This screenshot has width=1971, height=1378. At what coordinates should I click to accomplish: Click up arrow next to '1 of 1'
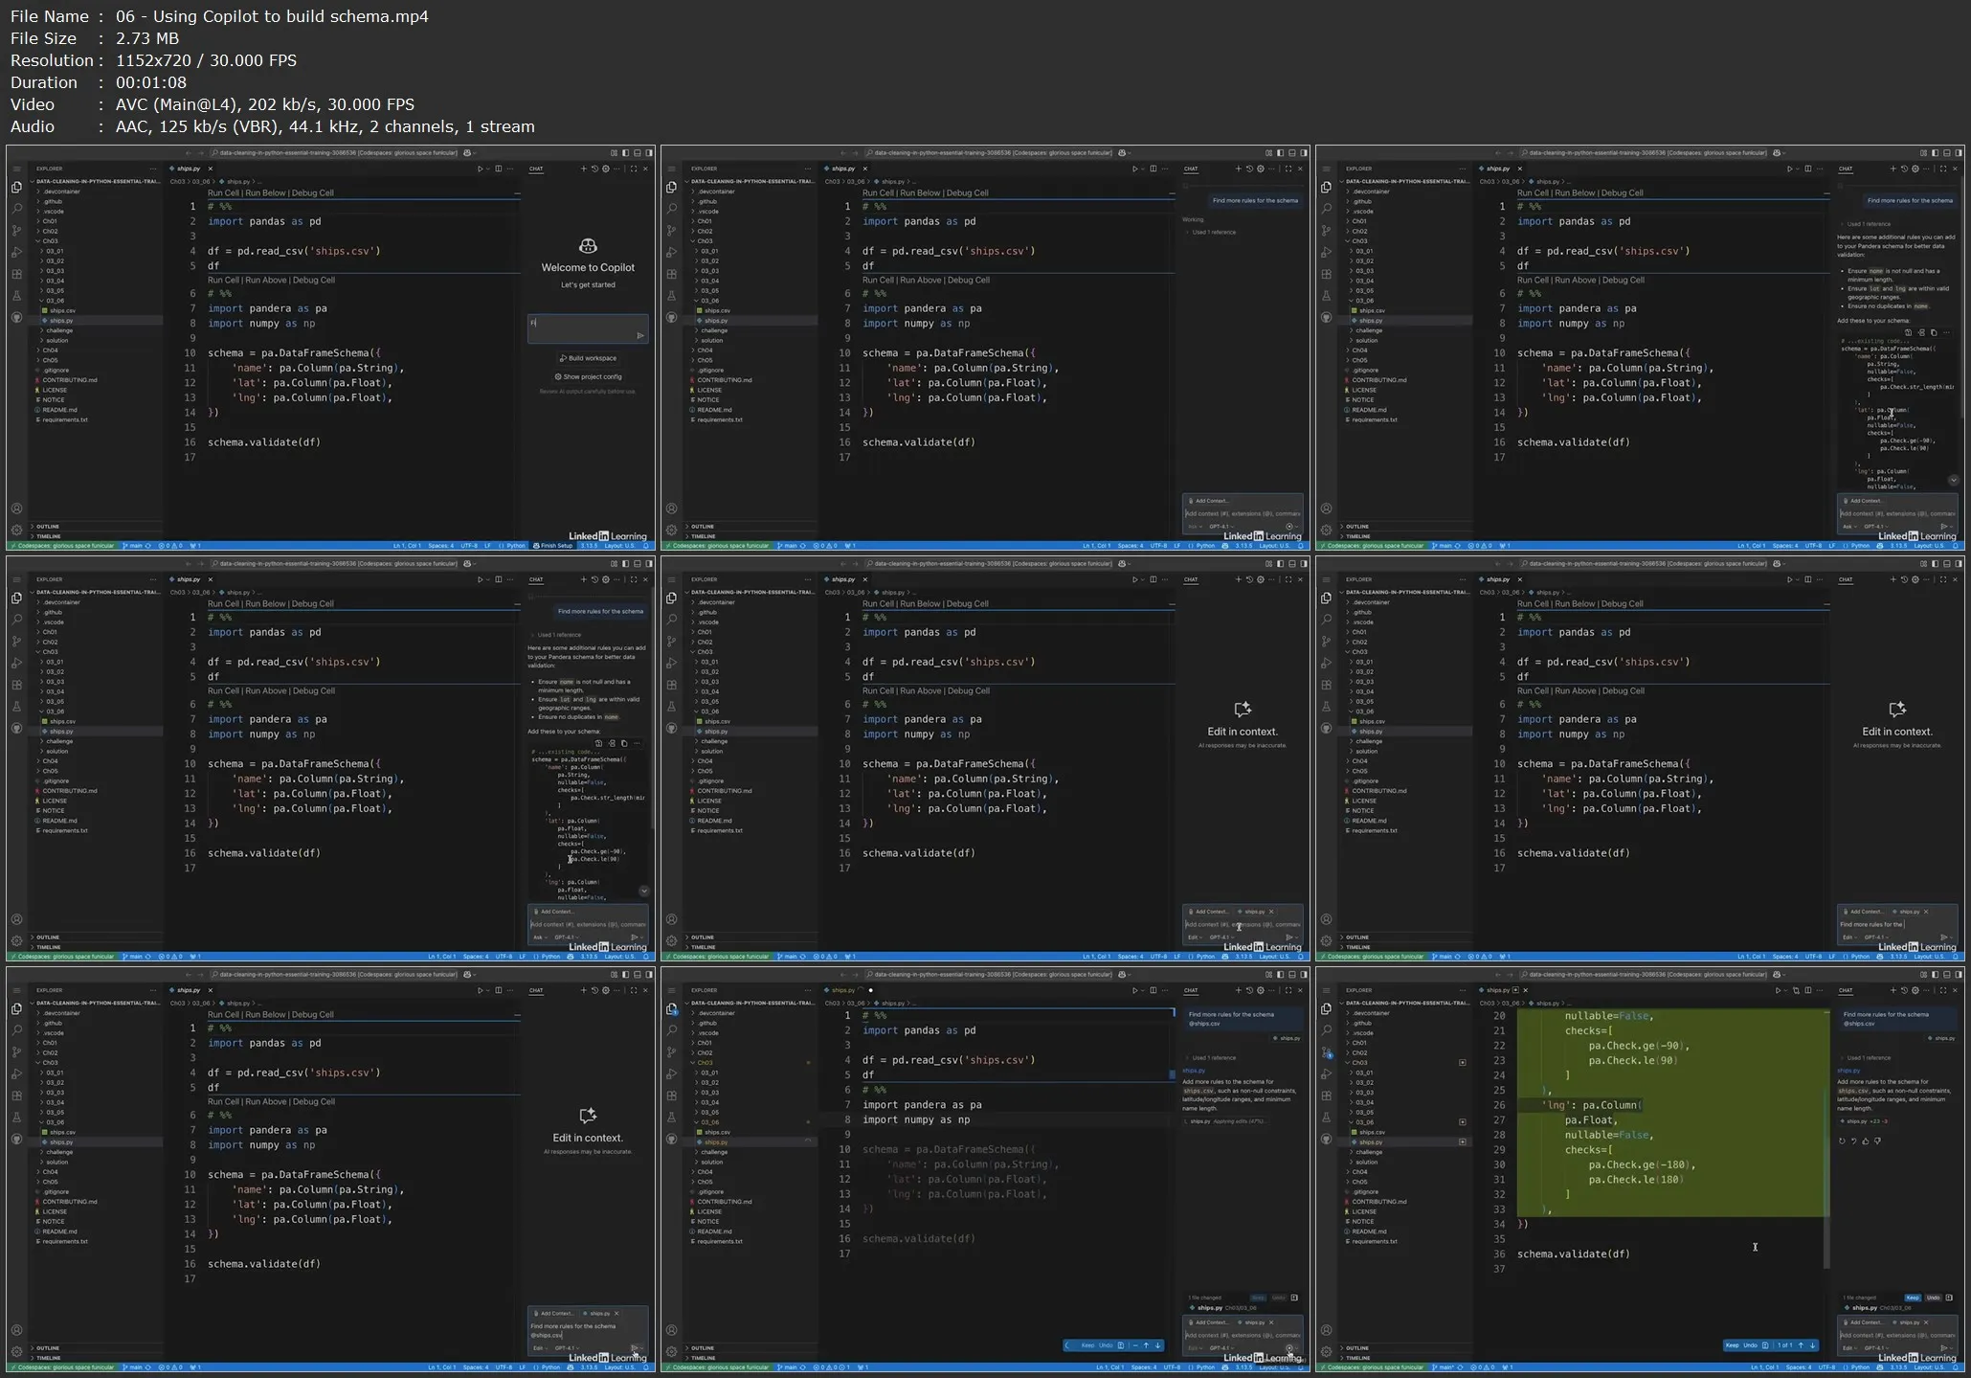(x=1801, y=1345)
